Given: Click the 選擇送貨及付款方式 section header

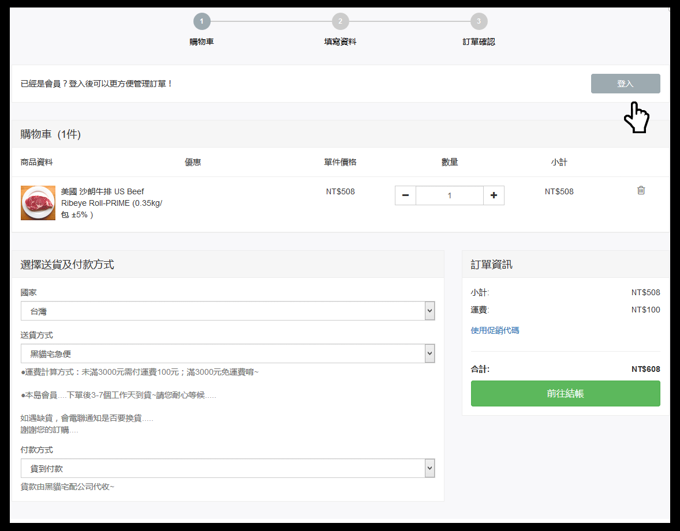Looking at the screenshot, I should (x=67, y=265).
